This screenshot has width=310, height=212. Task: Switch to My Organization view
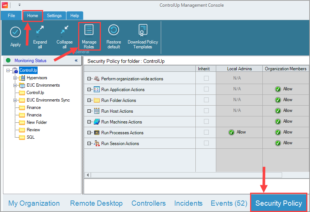34,203
